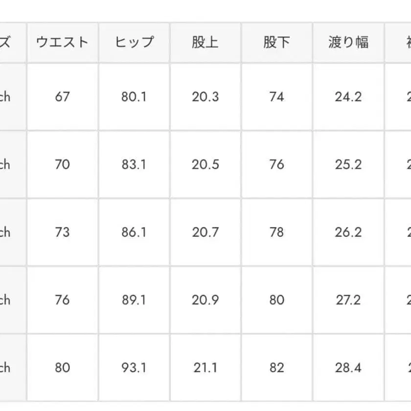Select the waist cell showing 67
The width and height of the screenshot is (411, 411).
[62, 97]
